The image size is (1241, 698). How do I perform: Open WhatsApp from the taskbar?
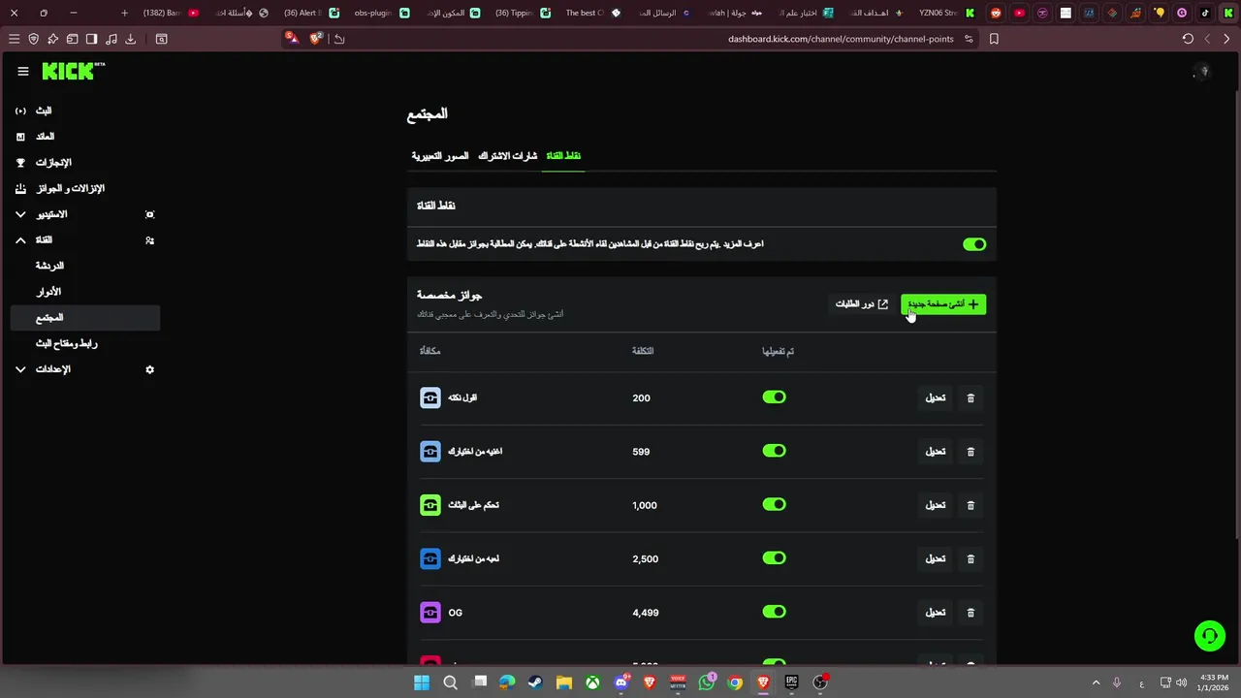[x=706, y=682]
